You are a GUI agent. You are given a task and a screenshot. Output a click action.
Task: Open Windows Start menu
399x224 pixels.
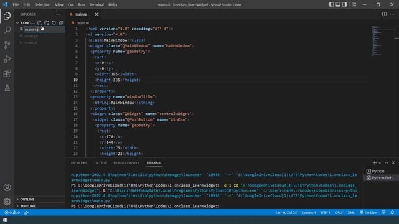5,220
